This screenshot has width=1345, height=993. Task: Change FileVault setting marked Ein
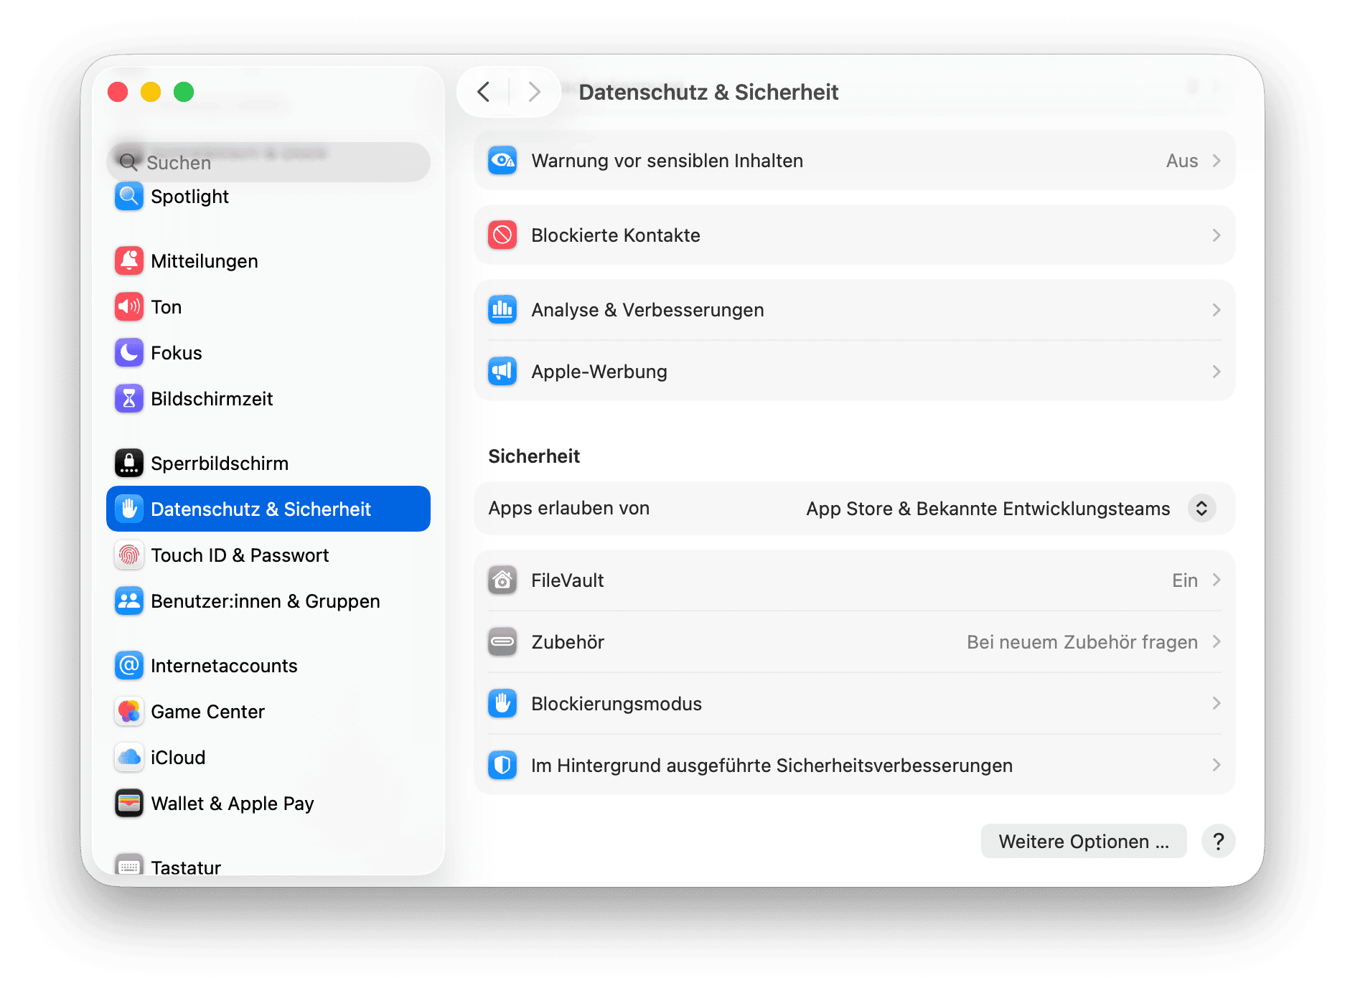point(1185,580)
